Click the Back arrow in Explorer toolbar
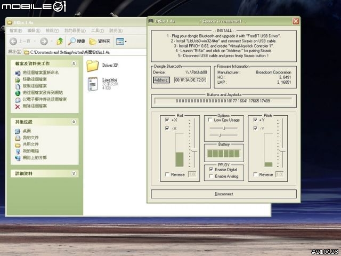This screenshot has height=256, width=341. pos(13,41)
